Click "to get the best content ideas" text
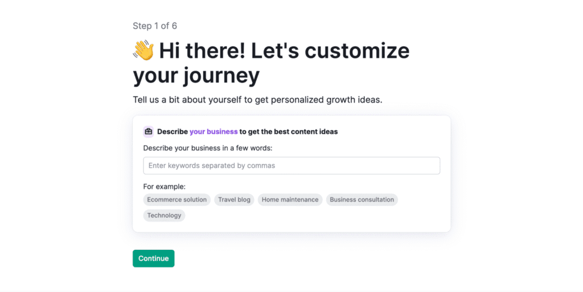Image resolution: width=583 pixels, height=292 pixels. click(x=288, y=131)
